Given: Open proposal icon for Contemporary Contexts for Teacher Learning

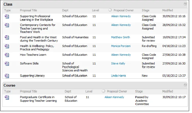Looking at the screenshot, I should click(7, 25).
